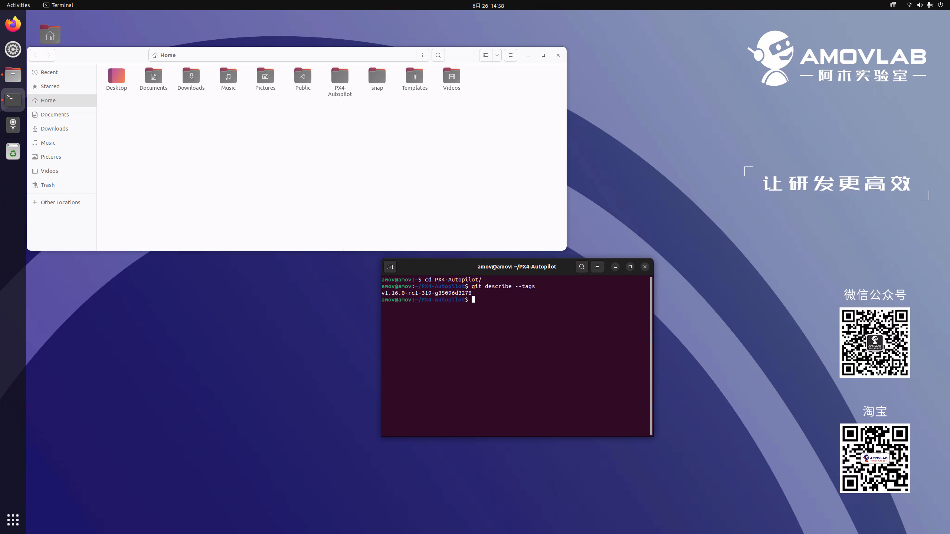950x534 pixels.
Task: Click the volume icon in top bar
Action: point(920,5)
